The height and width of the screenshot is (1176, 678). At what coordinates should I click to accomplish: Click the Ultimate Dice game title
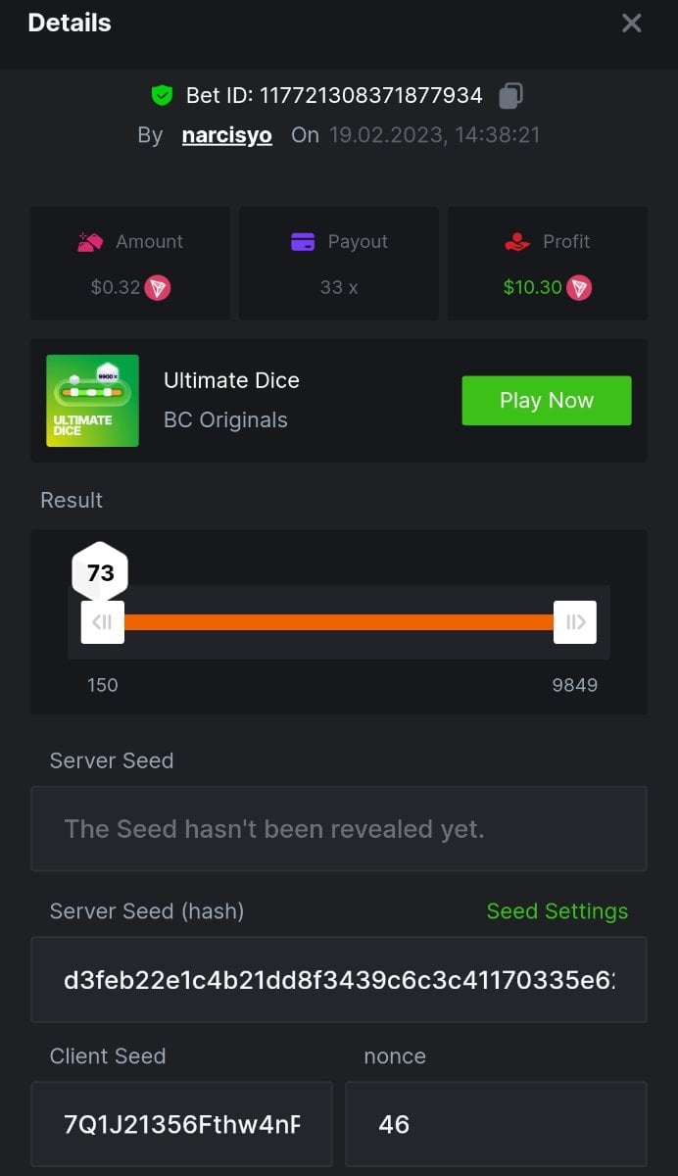231,380
